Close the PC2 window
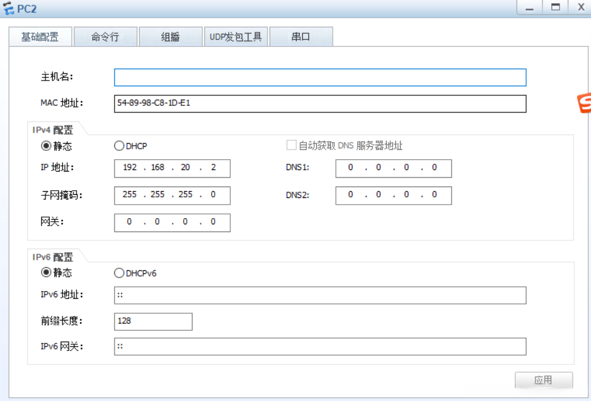 581,8
